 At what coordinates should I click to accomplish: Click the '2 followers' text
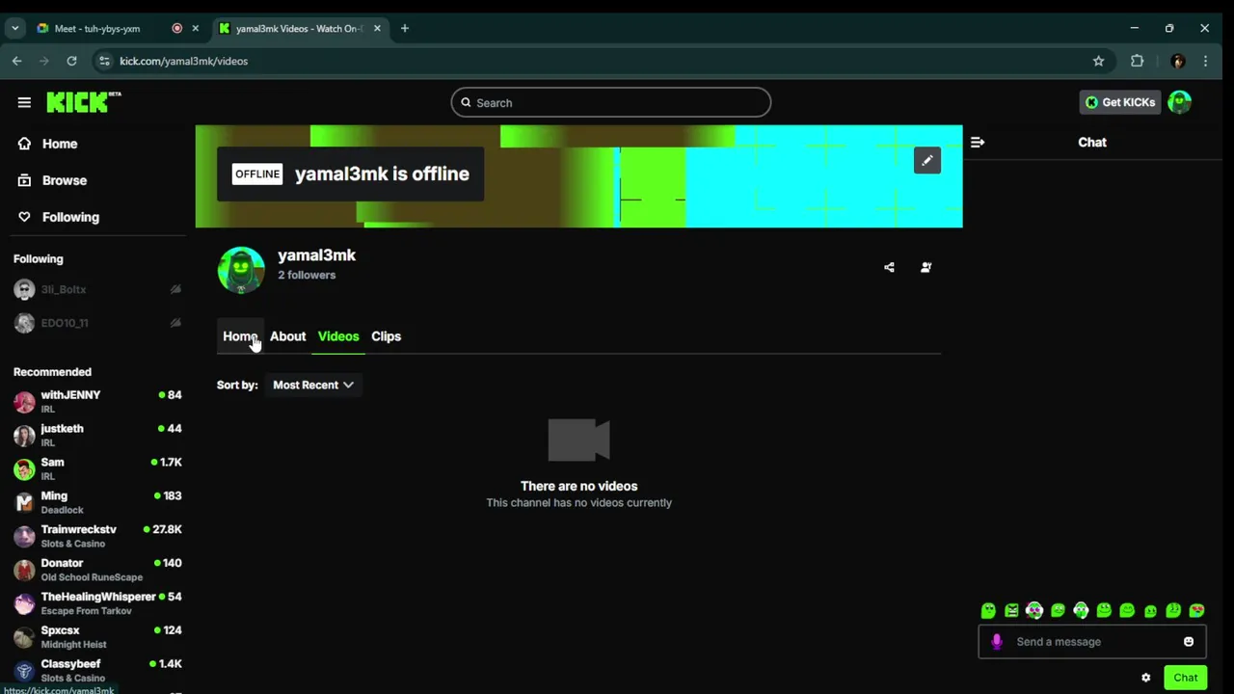pos(307,275)
